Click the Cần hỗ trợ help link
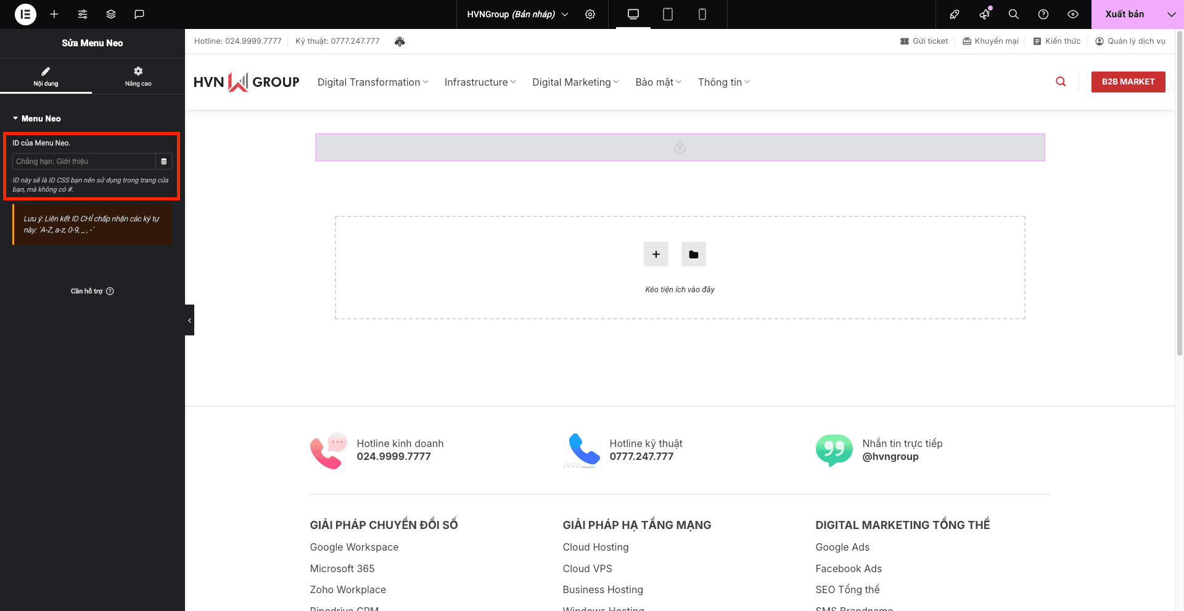The height and width of the screenshot is (611, 1184). point(92,291)
